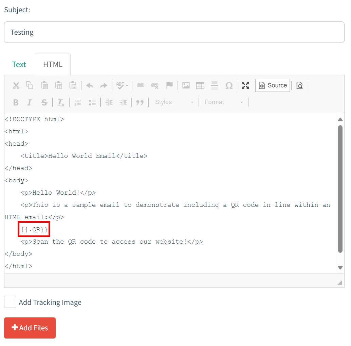
Task: Click the 'Add Tracking Image' label text
Action: tap(50, 302)
